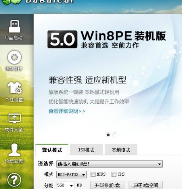The height and width of the screenshot is (189, 182).
Task: Select the second banner slide dot
Action: tap(115, 135)
